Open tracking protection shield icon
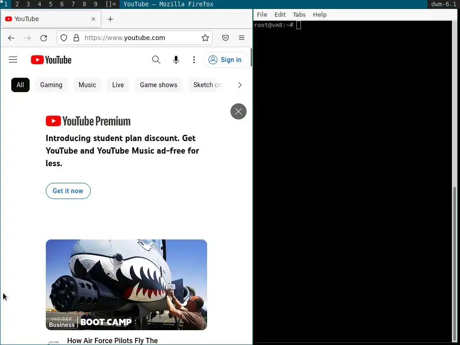 pos(64,38)
